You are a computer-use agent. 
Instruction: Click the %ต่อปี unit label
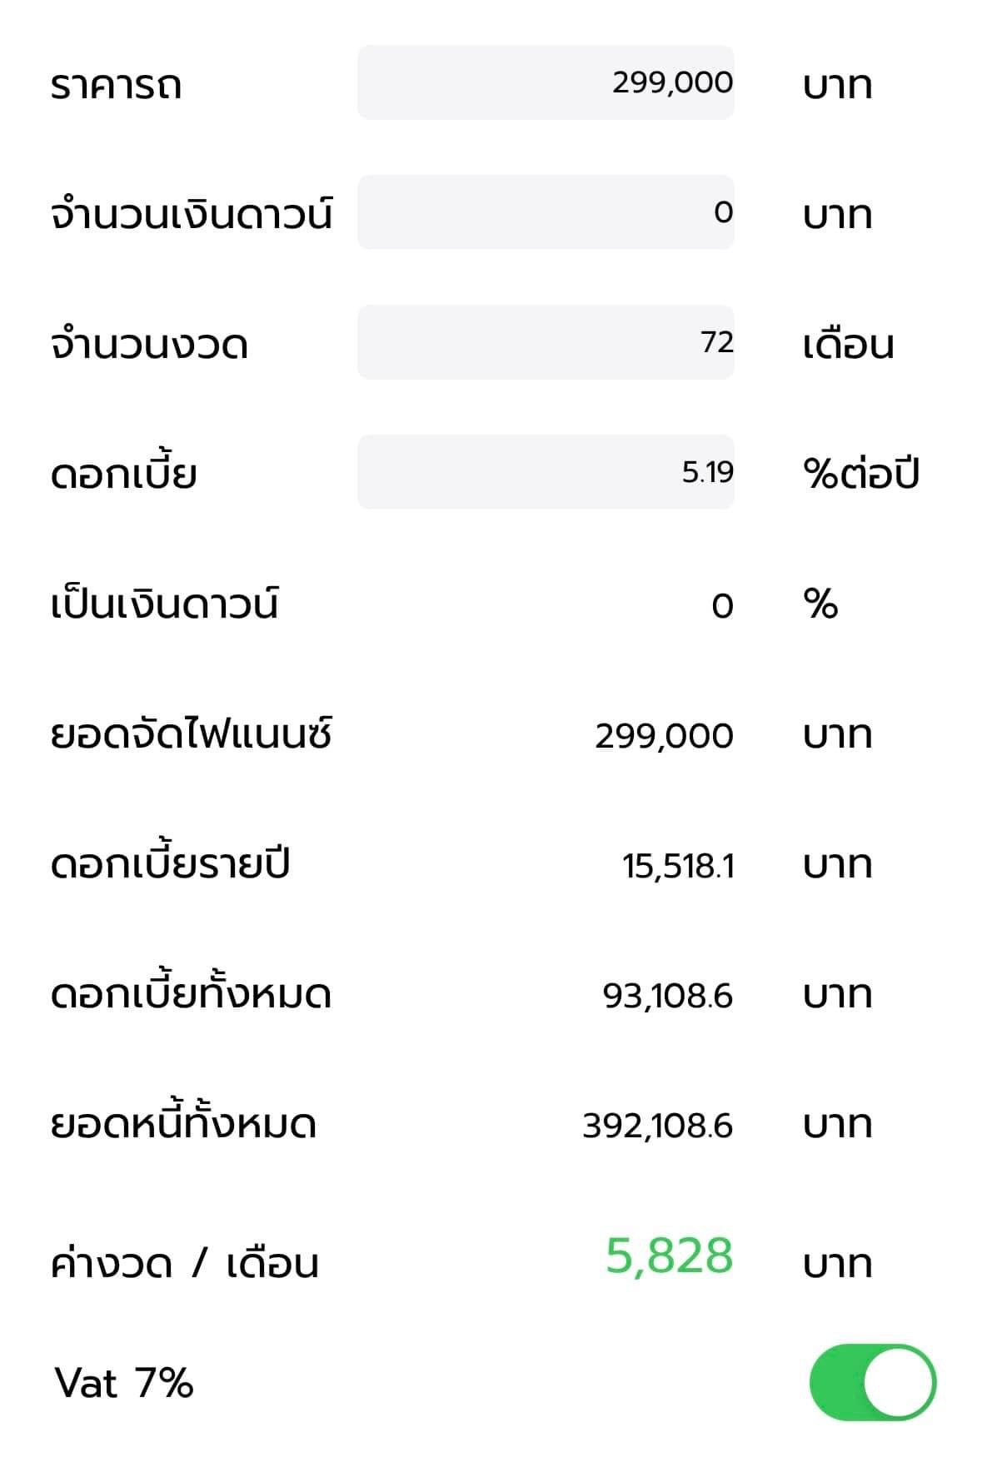(860, 474)
